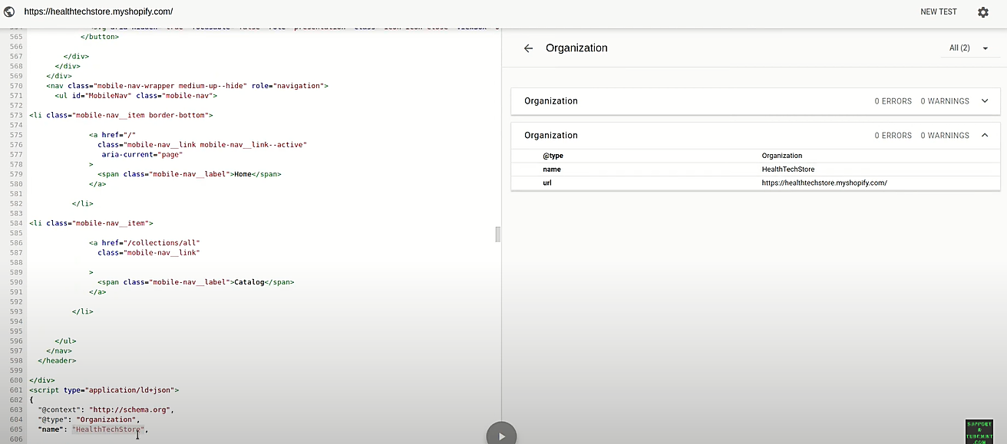Image resolution: width=1007 pixels, height=444 pixels.
Task: Click the url row label in results
Action: (547, 183)
